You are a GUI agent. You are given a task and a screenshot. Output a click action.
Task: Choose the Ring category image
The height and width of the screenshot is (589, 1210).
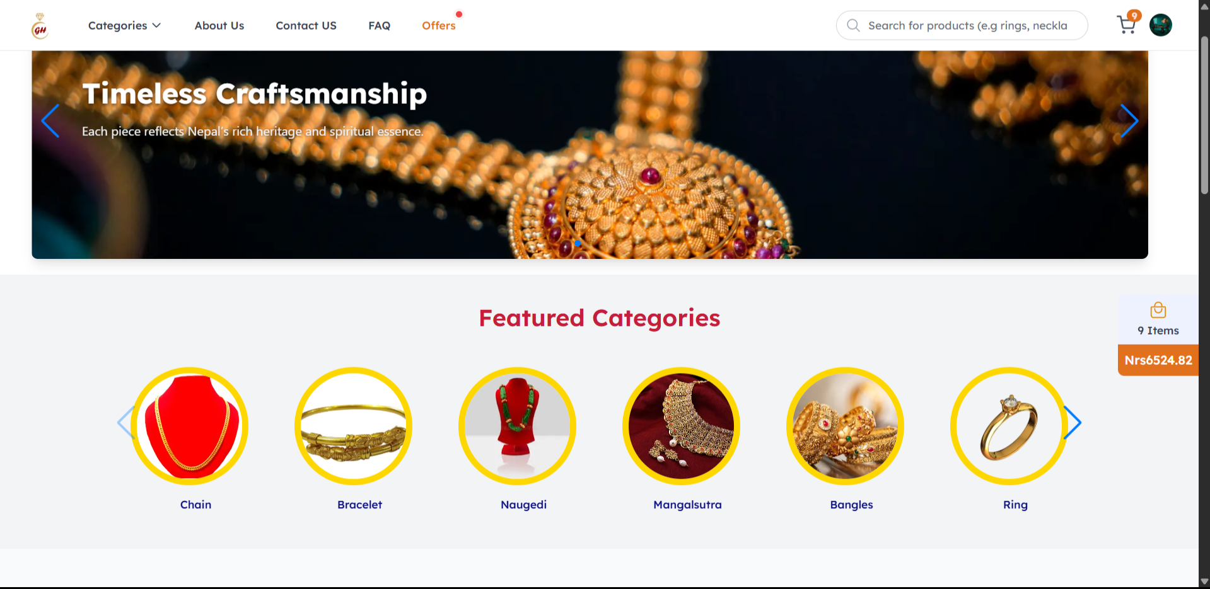coord(1009,426)
